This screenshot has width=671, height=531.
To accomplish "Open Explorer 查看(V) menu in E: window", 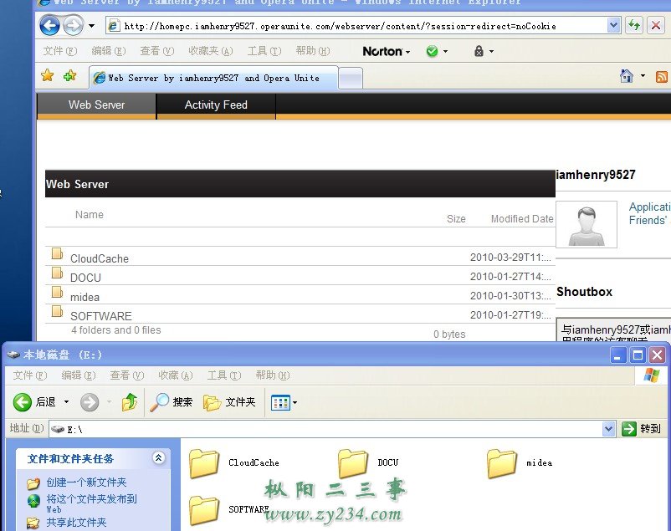I will (127, 375).
